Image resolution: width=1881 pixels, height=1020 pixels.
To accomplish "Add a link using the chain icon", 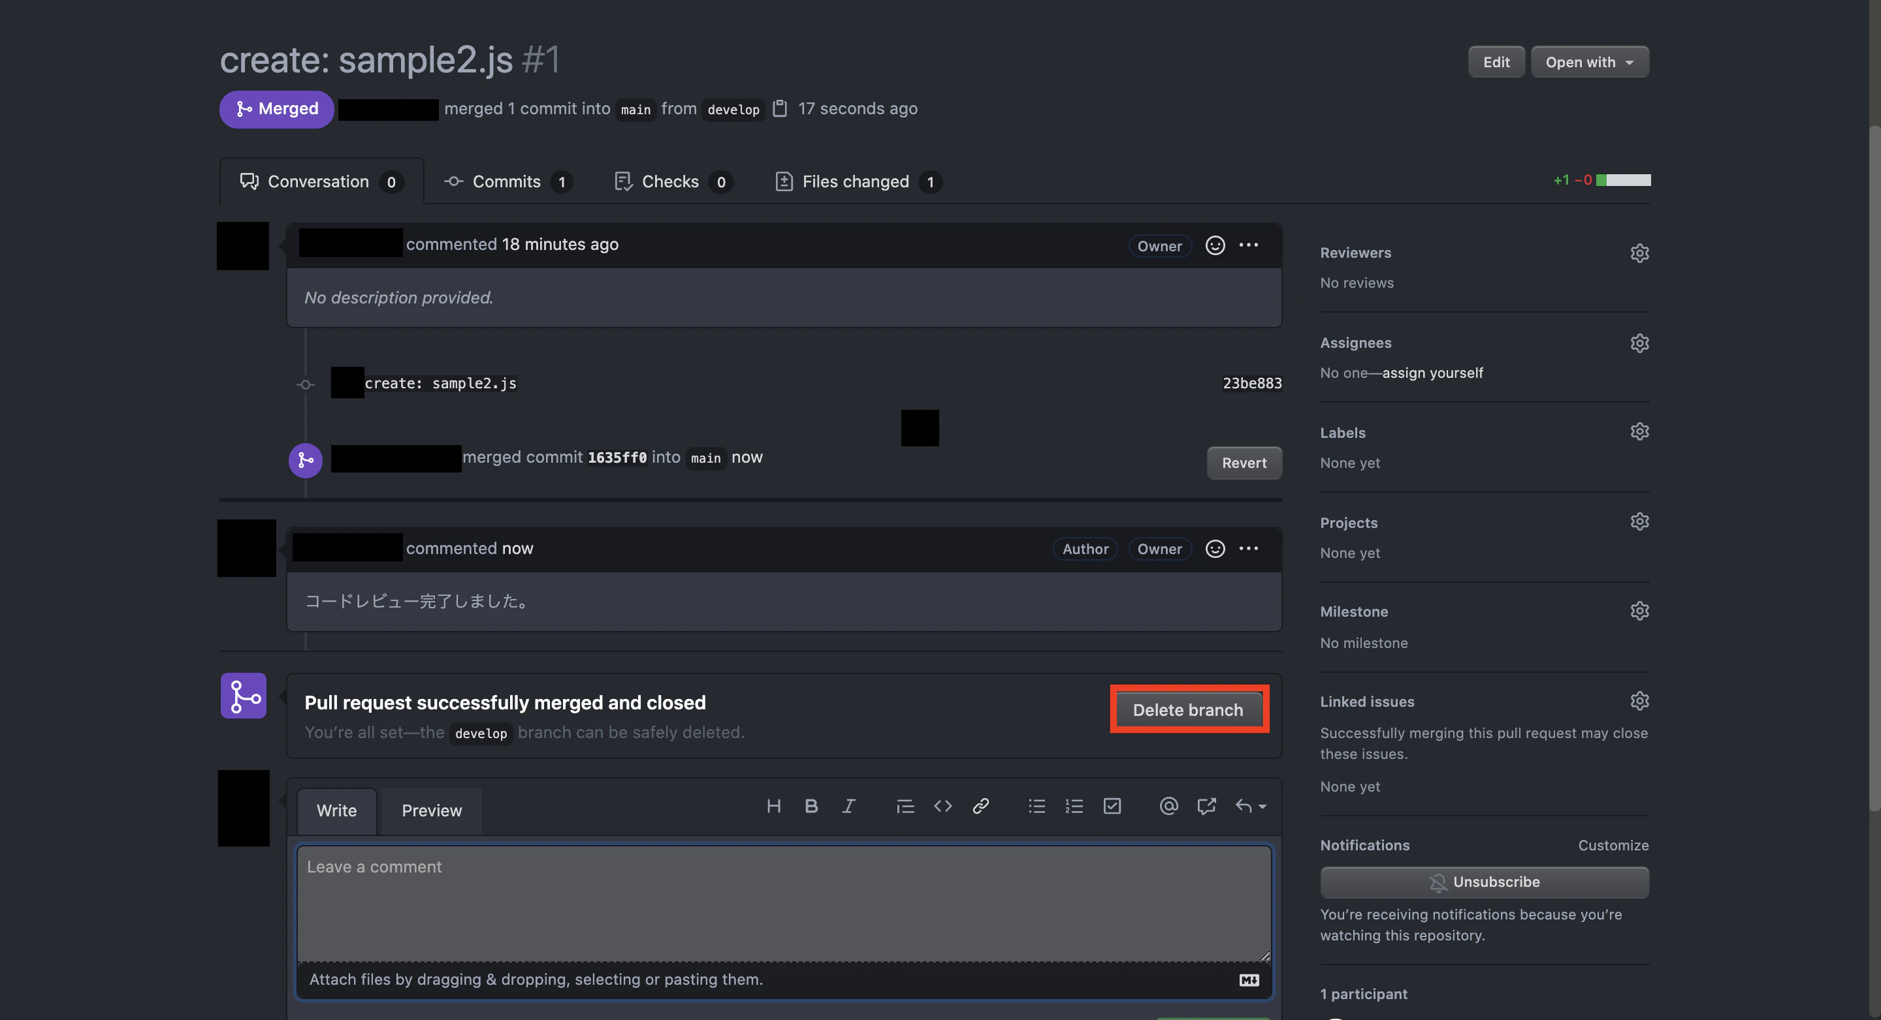I will click(x=980, y=805).
